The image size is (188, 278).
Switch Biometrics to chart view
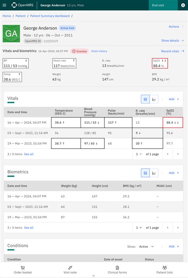pos(154,173)
